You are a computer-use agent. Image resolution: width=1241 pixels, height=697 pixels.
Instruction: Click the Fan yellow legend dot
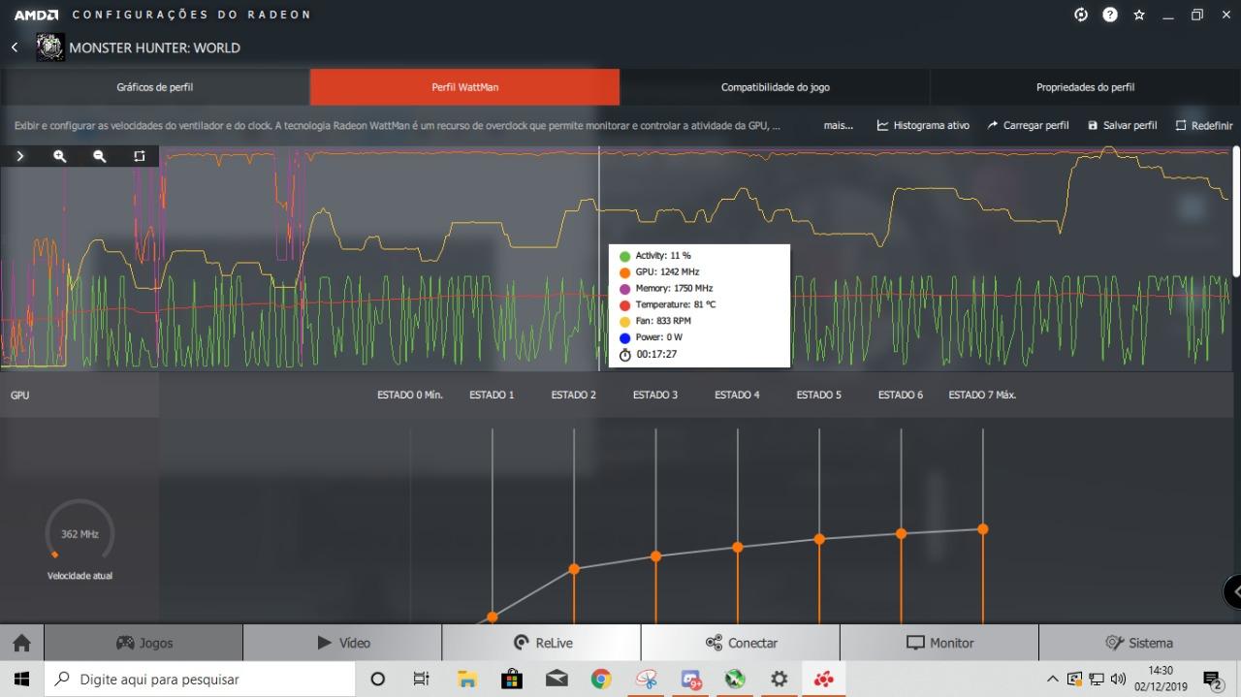click(x=625, y=321)
